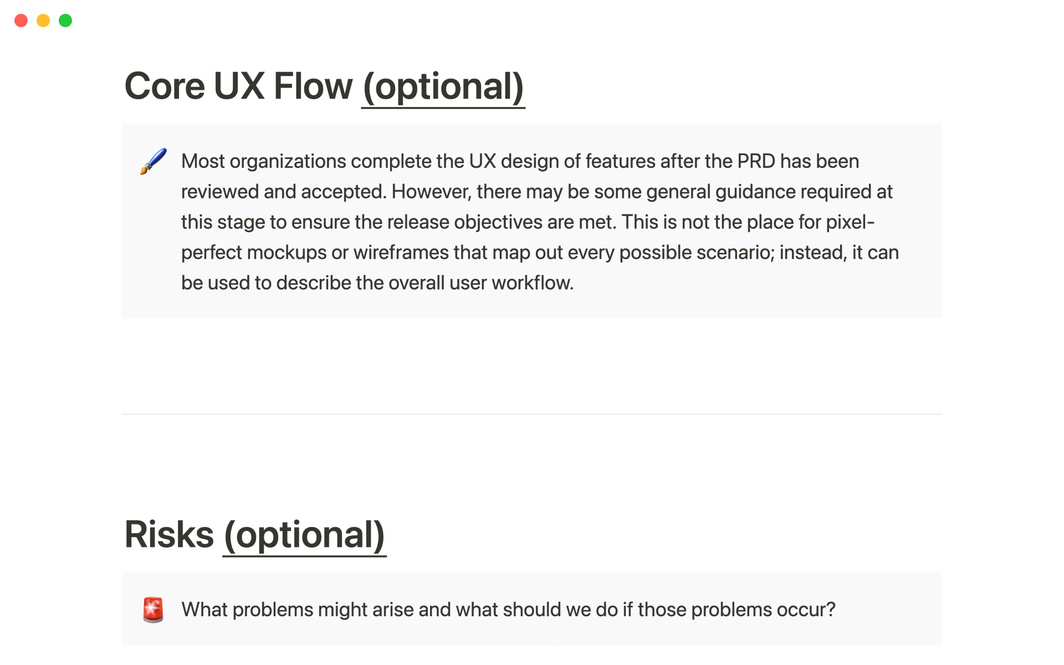Viewport: 1064px width, 665px height.
Task: Click the empty block below the UX callout
Action: coord(532,355)
